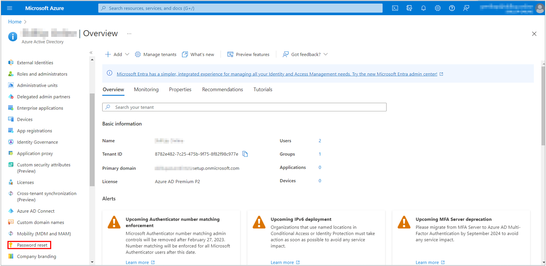Click the Tenant ID value text
The image size is (546, 266).
pyautogui.click(x=197, y=154)
